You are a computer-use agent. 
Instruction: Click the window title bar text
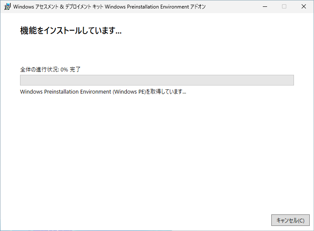tap(109, 7)
